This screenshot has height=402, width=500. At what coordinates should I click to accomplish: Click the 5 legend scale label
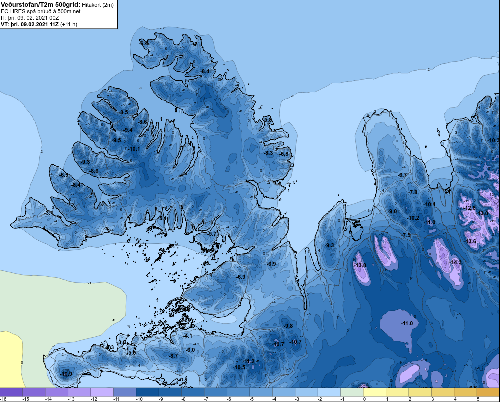(x=478, y=399)
